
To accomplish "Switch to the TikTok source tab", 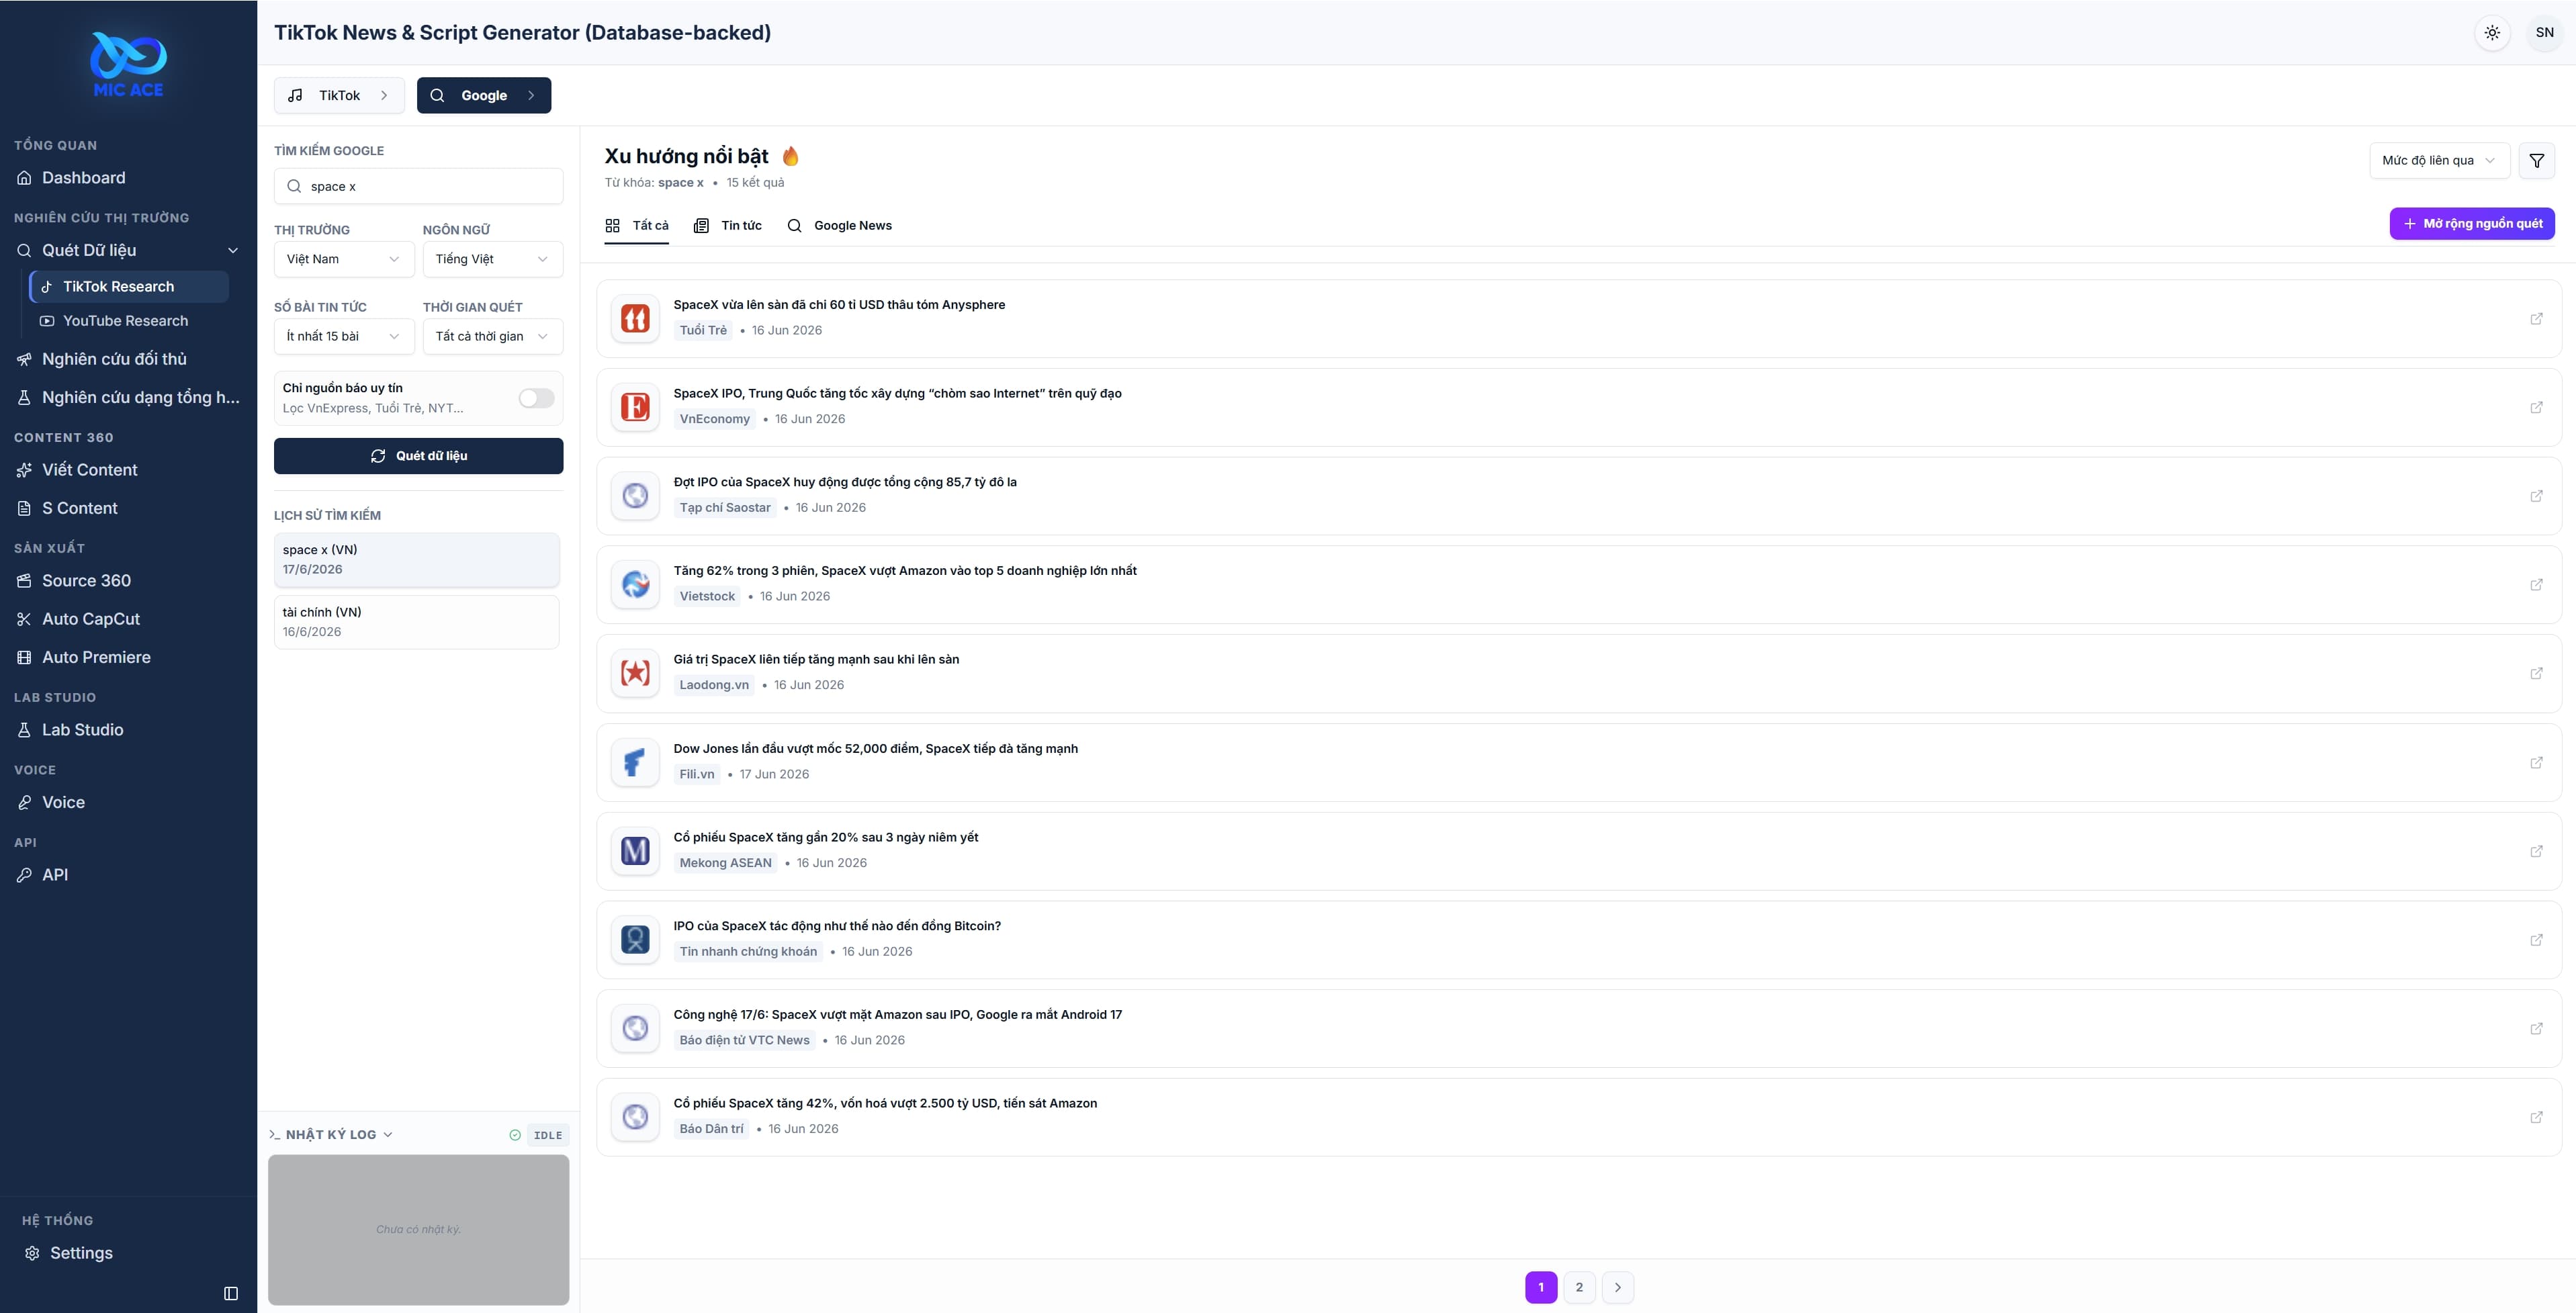I will pyautogui.click(x=339, y=95).
